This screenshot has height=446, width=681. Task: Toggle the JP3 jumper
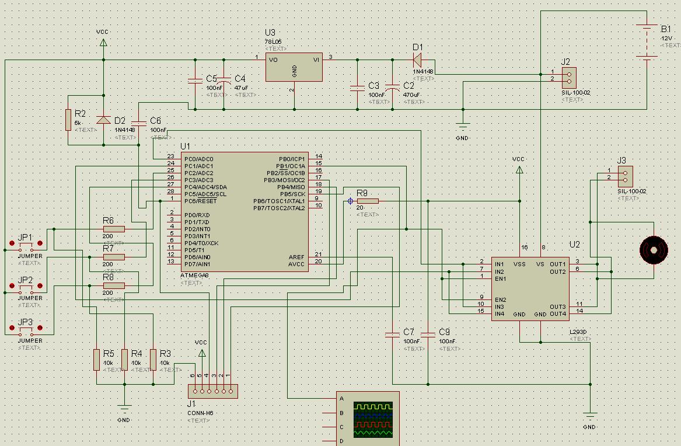26,328
